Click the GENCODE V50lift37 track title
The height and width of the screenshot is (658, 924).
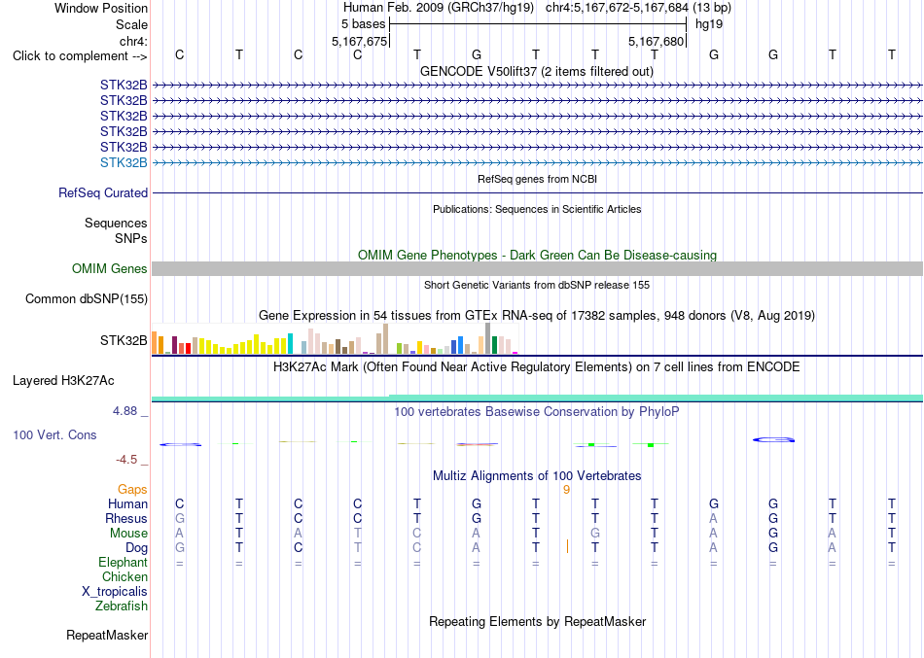pos(536,71)
